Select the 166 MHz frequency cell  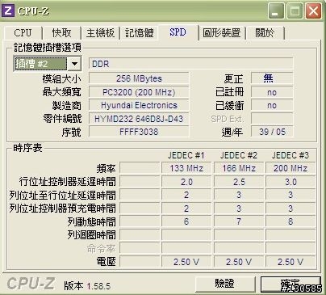click(x=239, y=168)
